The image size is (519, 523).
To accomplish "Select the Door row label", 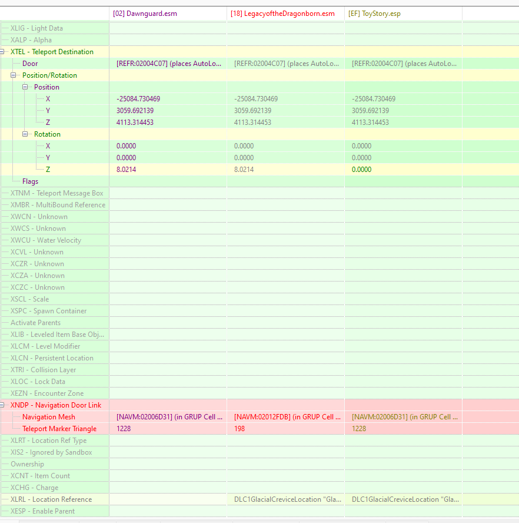I will point(30,64).
